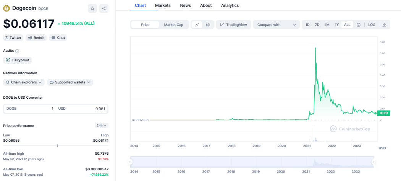Click the Dogecoin logo icon
Image resolution: width=401 pixels, height=181 pixels.
[x=6, y=8]
